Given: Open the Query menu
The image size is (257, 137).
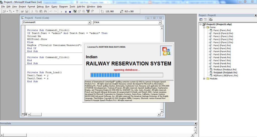Looking at the screenshot, I should (54, 6).
